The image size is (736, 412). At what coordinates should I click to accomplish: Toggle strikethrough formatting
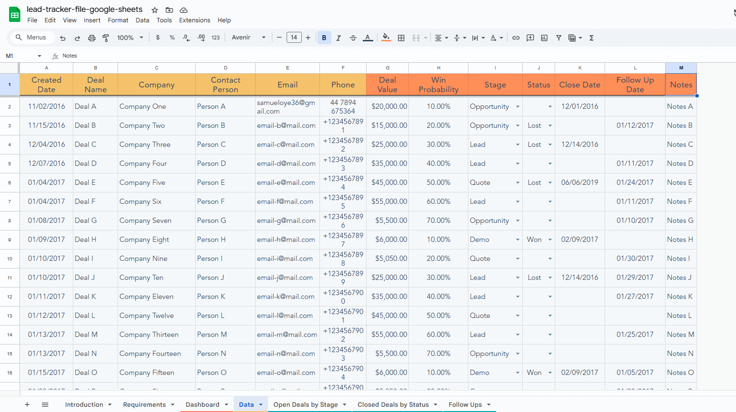353,38
